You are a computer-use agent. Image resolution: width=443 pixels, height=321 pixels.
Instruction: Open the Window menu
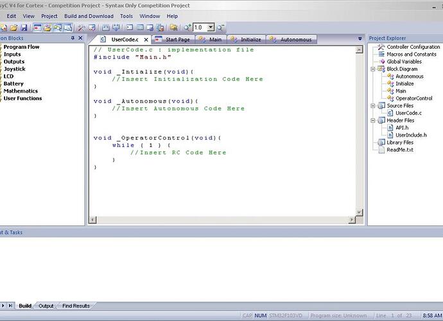[x=150, y=16]
